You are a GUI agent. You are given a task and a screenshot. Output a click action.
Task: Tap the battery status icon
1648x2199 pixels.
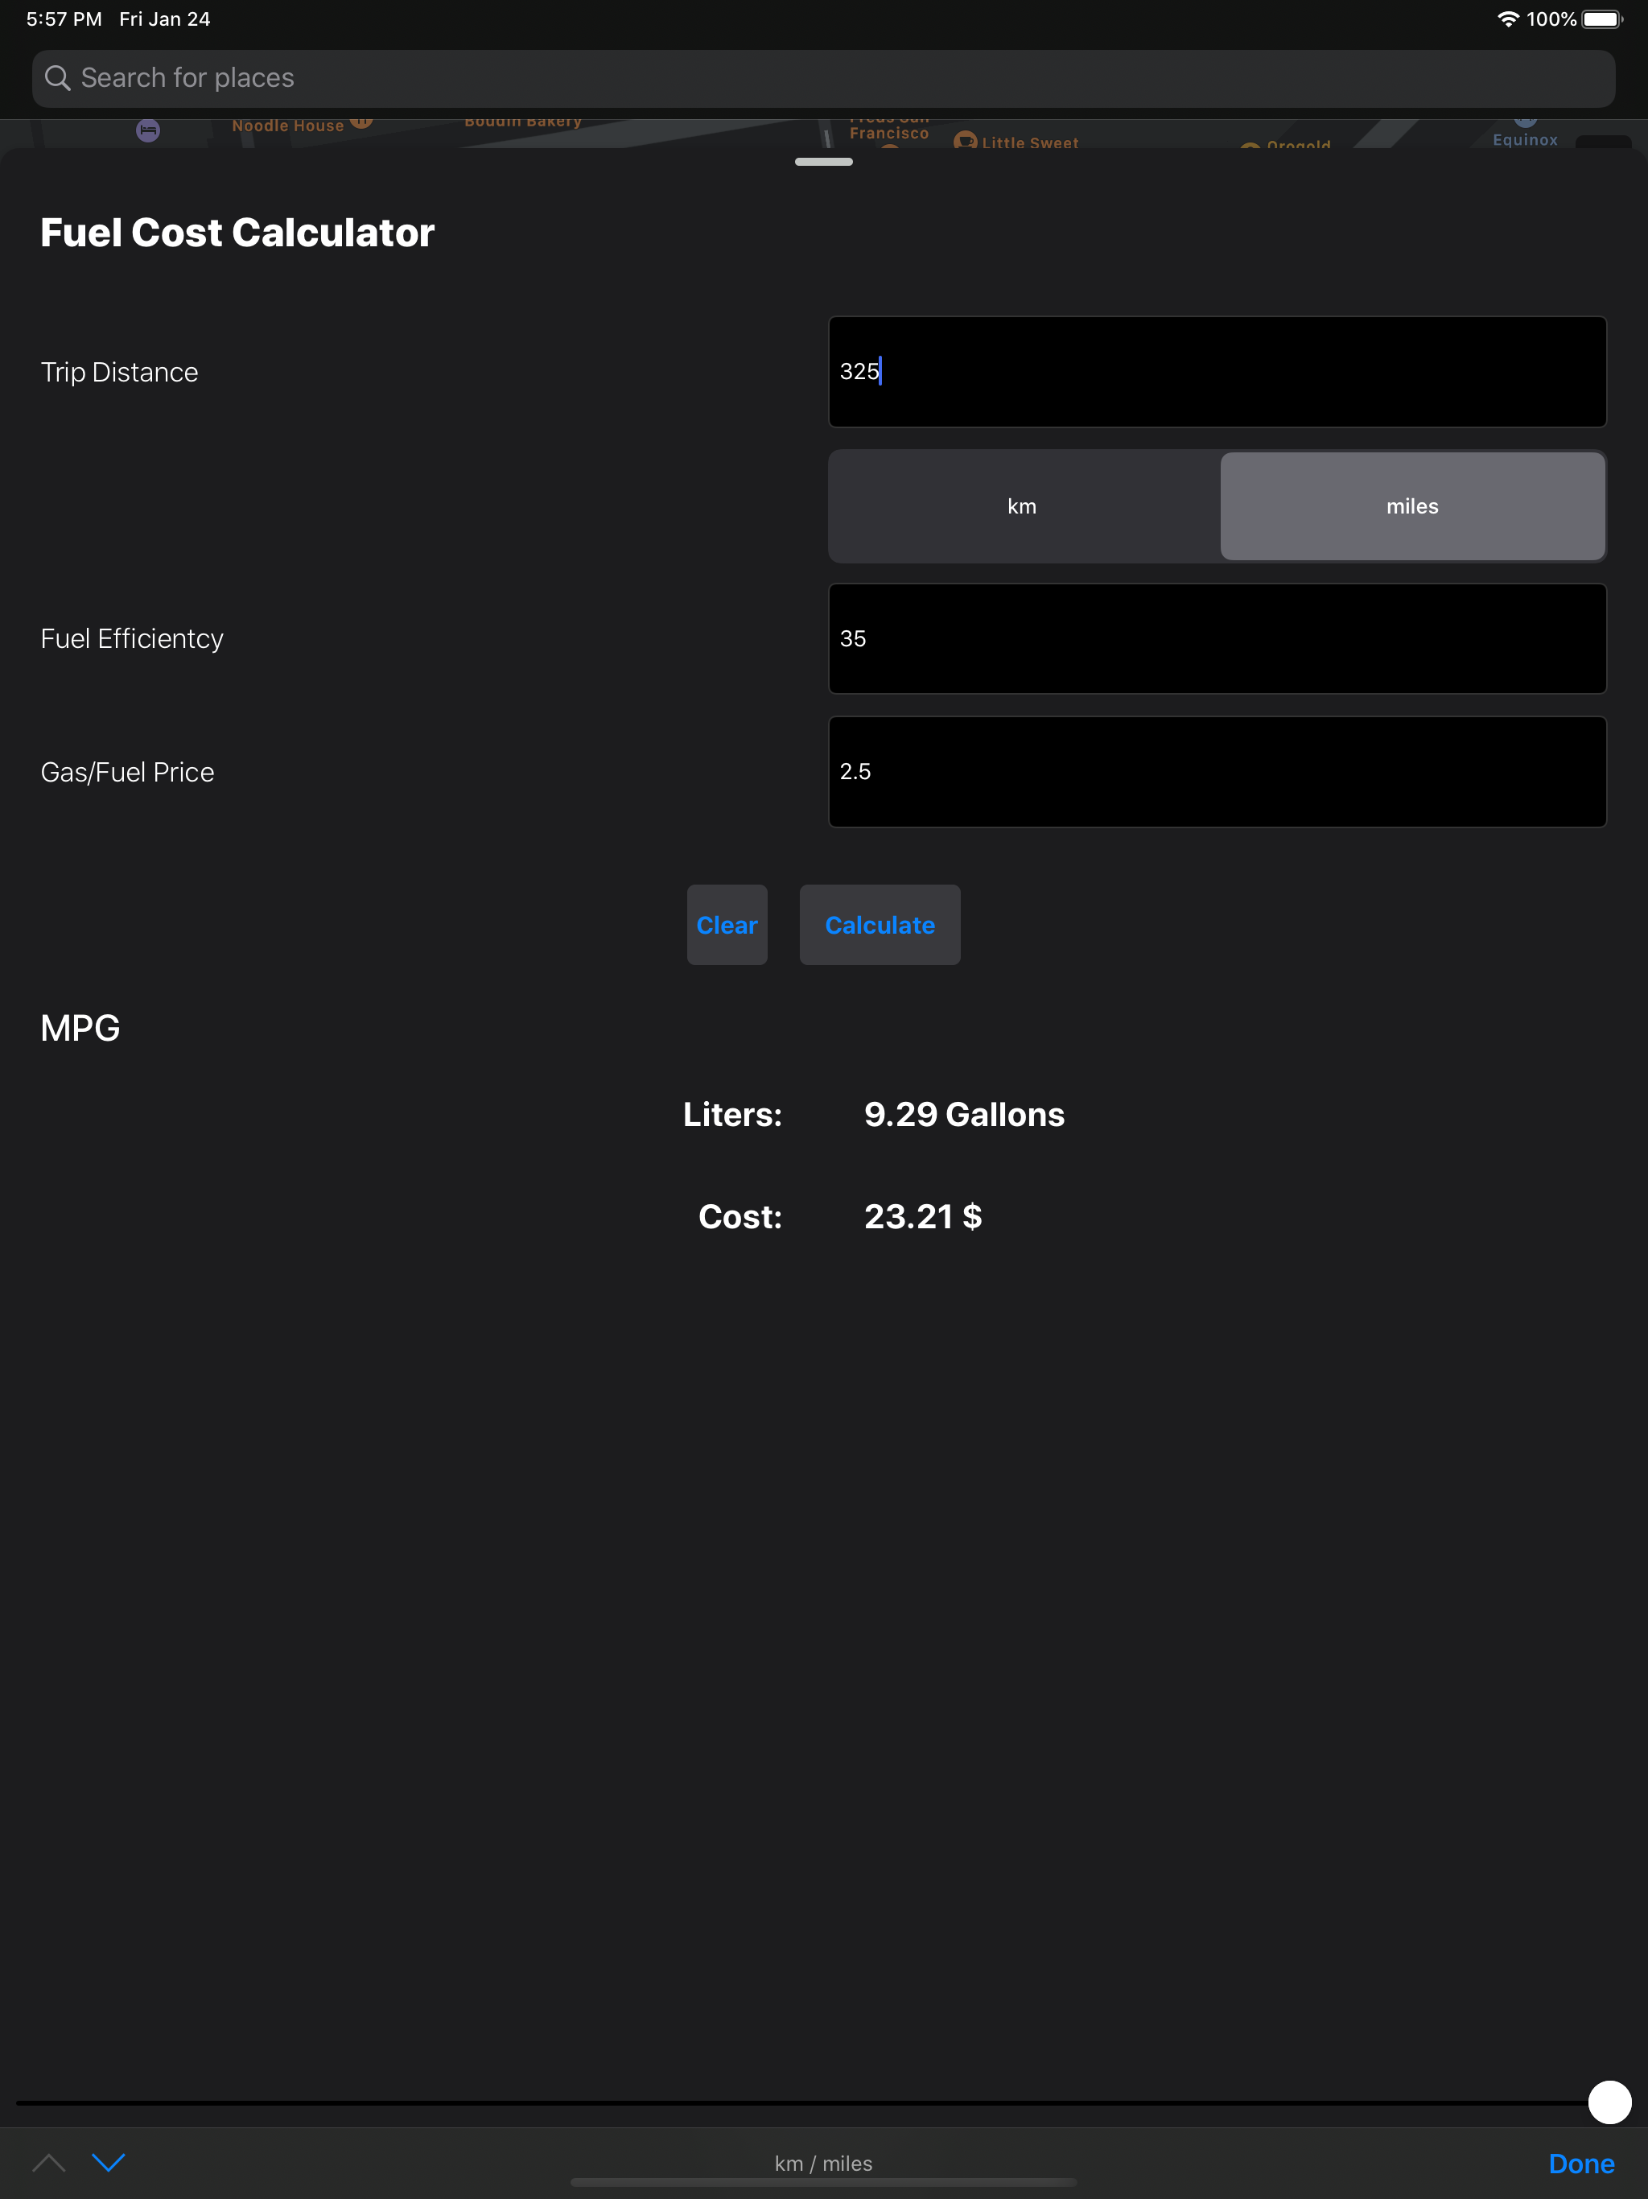click(x=1602, y=19)
